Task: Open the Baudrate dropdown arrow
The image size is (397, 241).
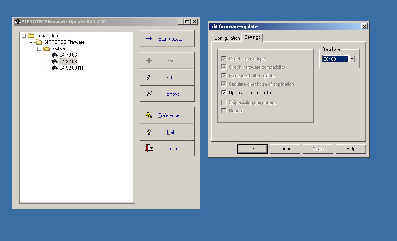Action: click(352, 59)
